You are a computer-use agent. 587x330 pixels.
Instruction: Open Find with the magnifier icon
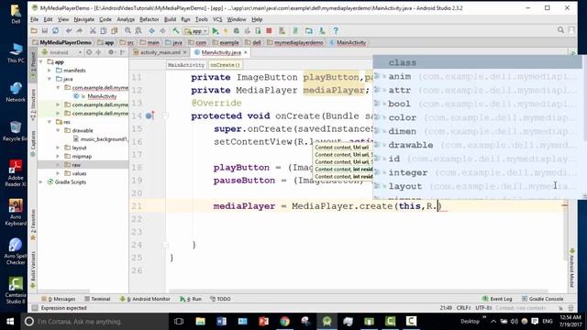(x=127, y=31)
